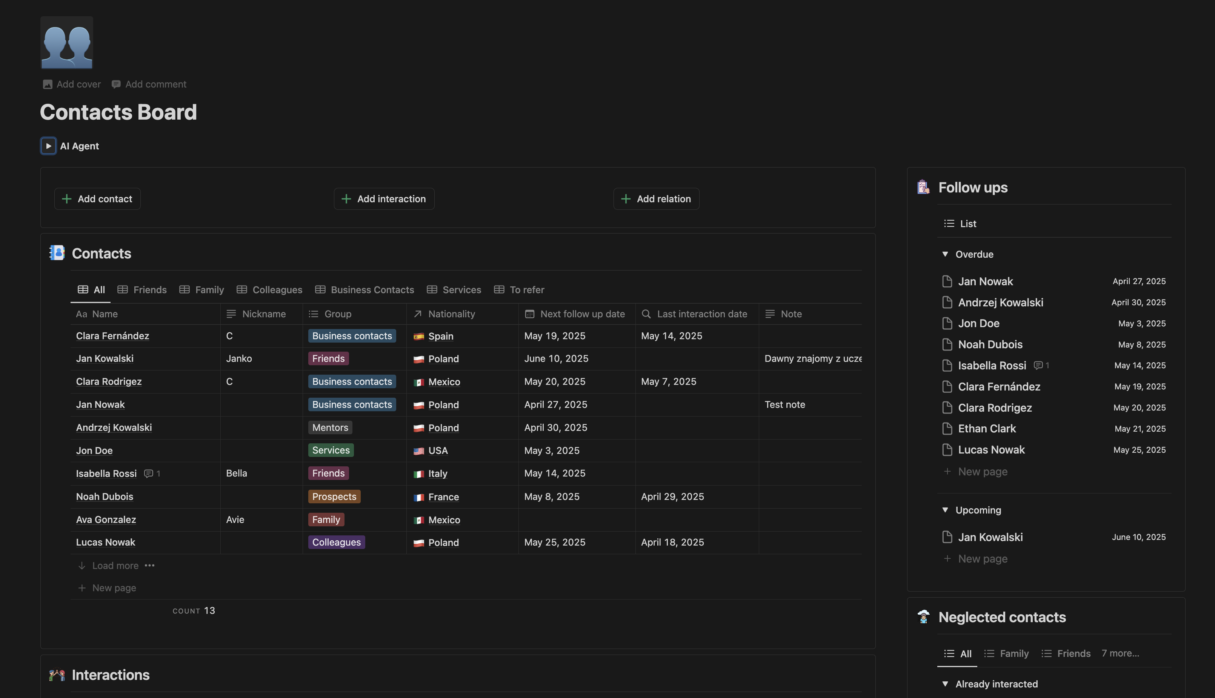Collapse the Overdue section in Follow ups

(945, 254)
